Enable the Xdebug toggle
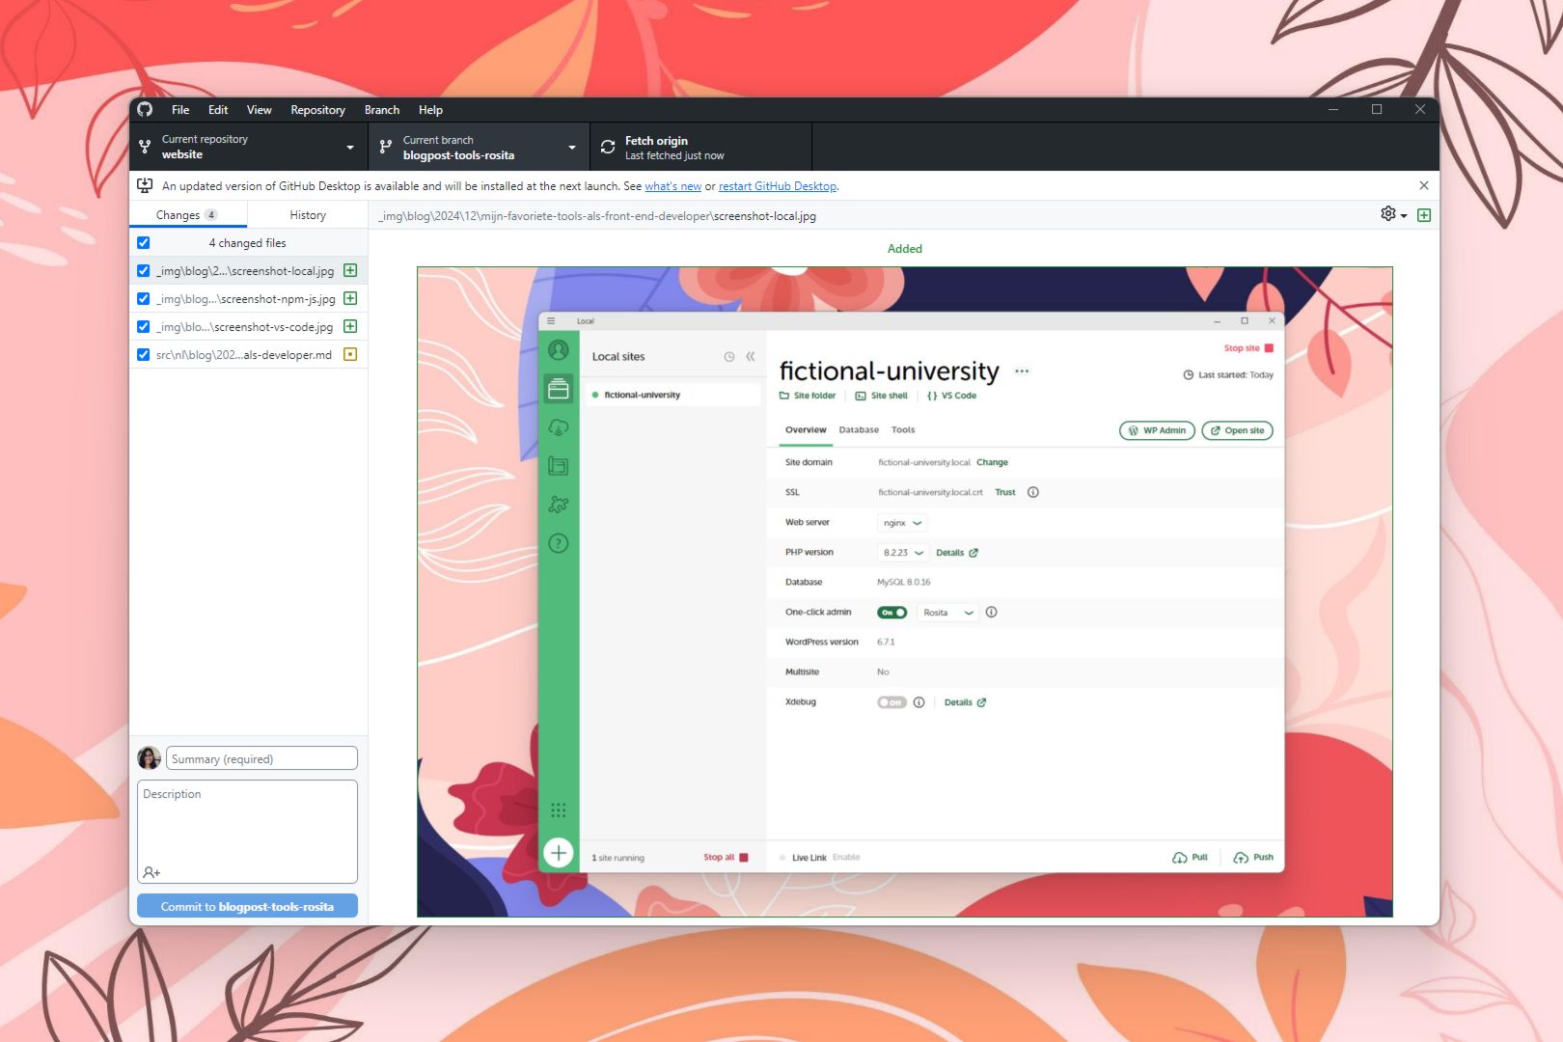Screen dimensions: 1563x1042 pyautogui.click(x=891, y=701)
